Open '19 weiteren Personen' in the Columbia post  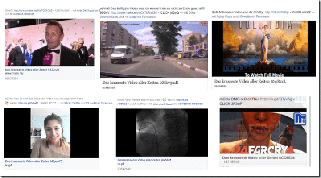click(254, 17)
